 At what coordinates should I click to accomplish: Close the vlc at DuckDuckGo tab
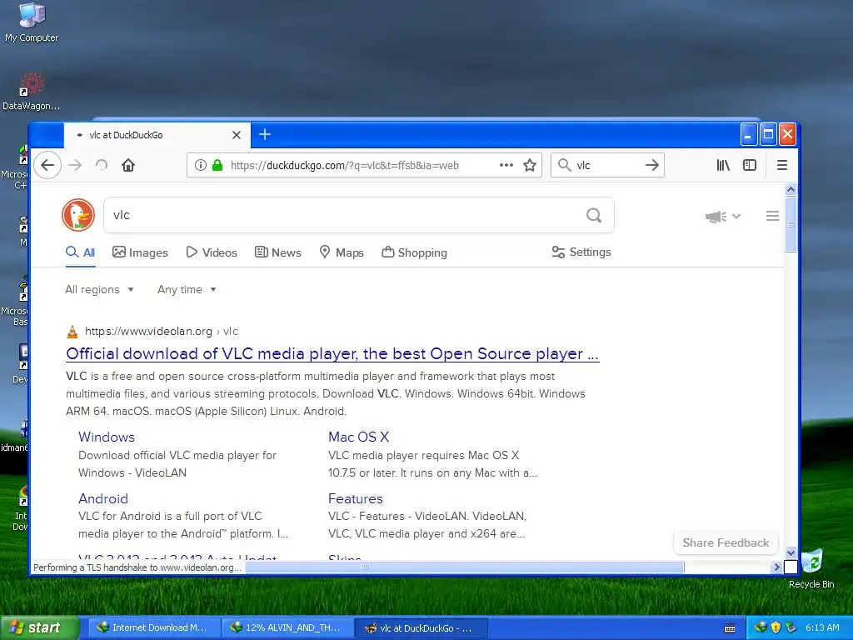tap(237, 135)
